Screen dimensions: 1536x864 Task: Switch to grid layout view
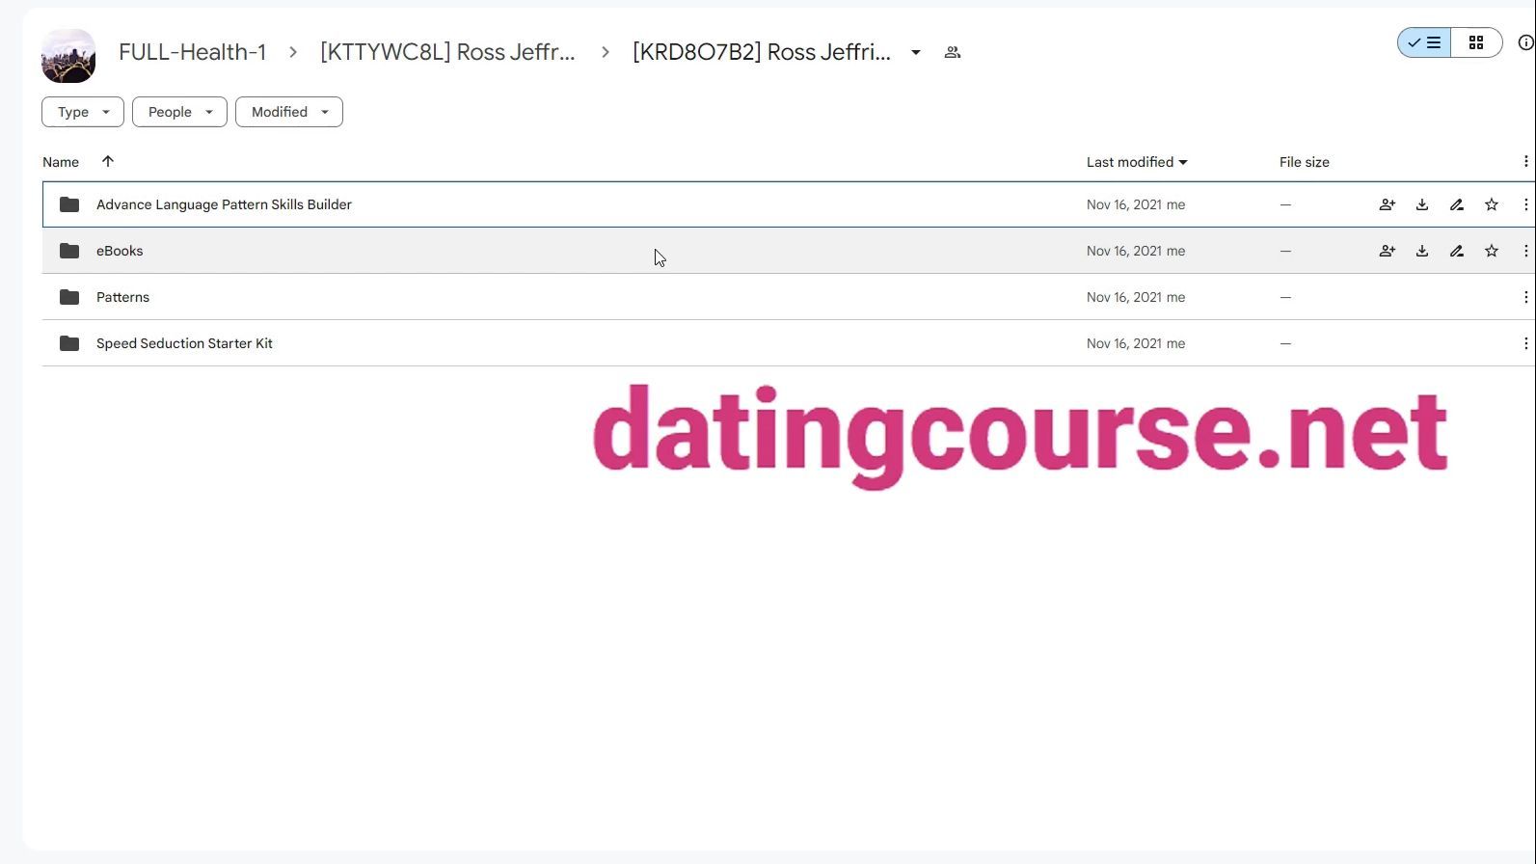[x=1476, y=42]
